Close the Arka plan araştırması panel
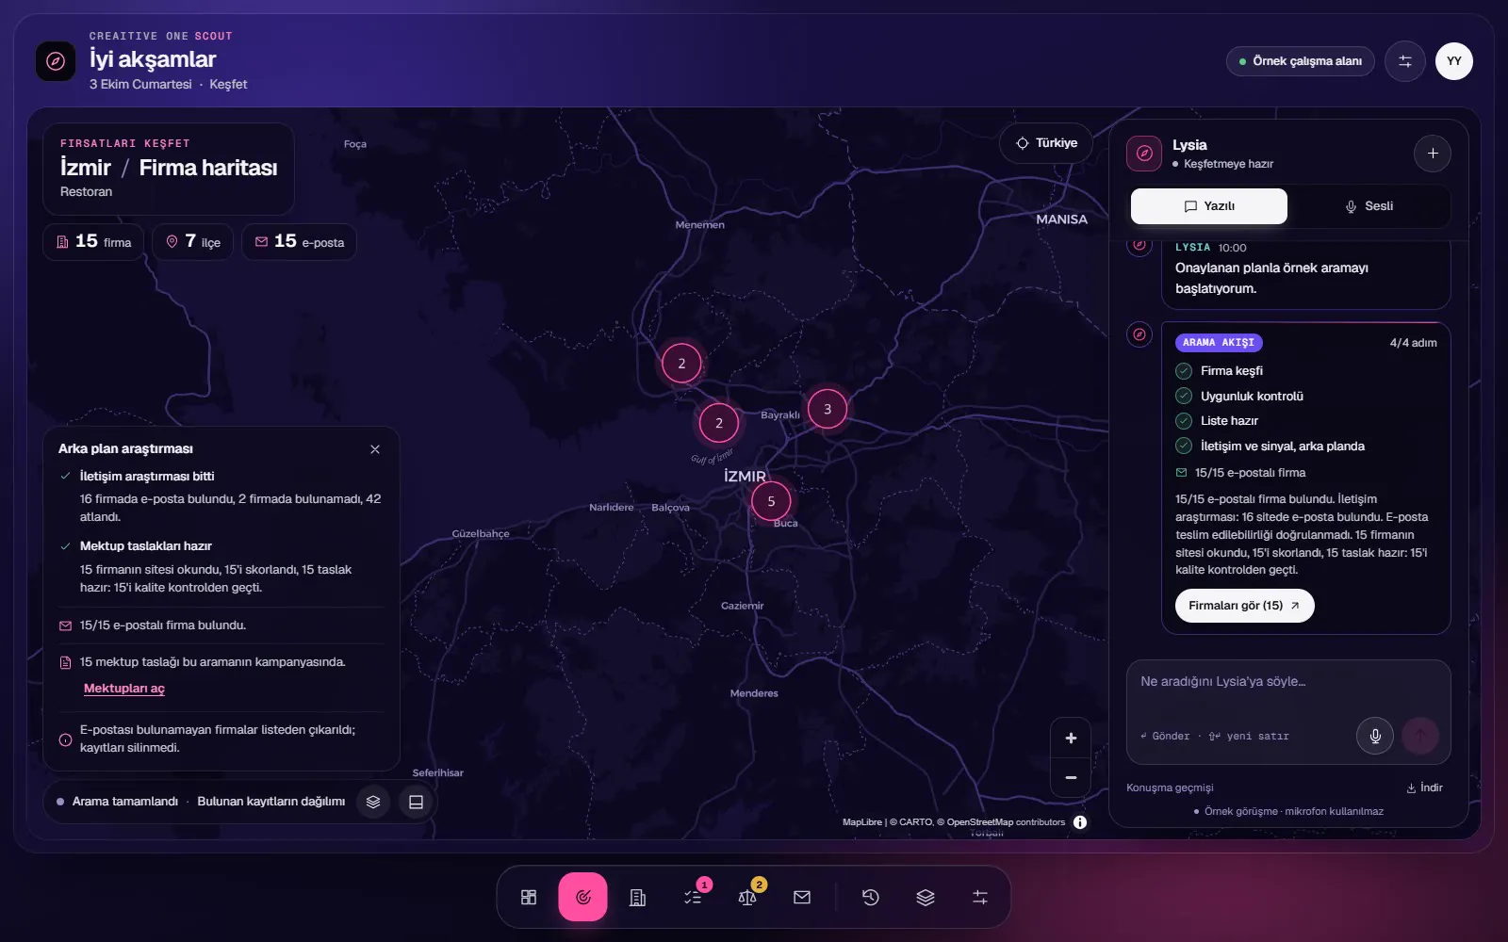 pos(375,449)
